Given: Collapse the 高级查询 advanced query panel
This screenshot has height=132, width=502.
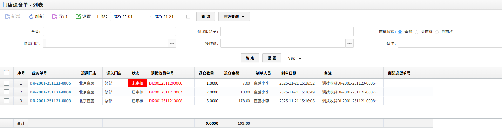Looking at the screenshot, I should pyautogui.click(x=234, y=16).
